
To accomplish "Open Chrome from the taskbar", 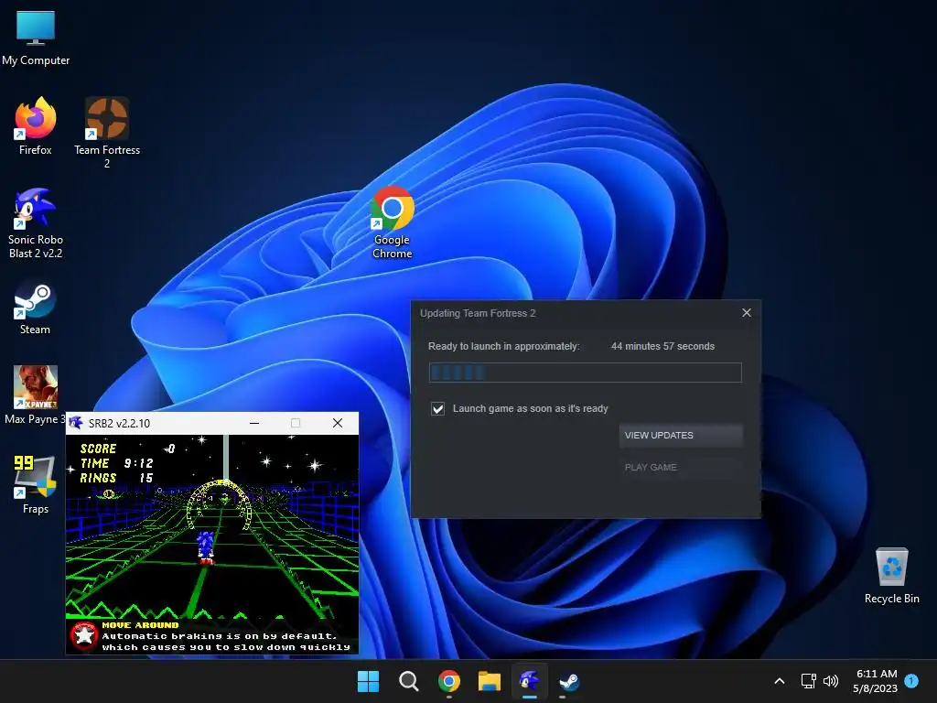I will pos(448,681).
